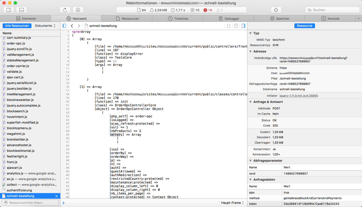Select statesManagement.js resource
This screenshot has width=362, height=207.
pos(30,60)
